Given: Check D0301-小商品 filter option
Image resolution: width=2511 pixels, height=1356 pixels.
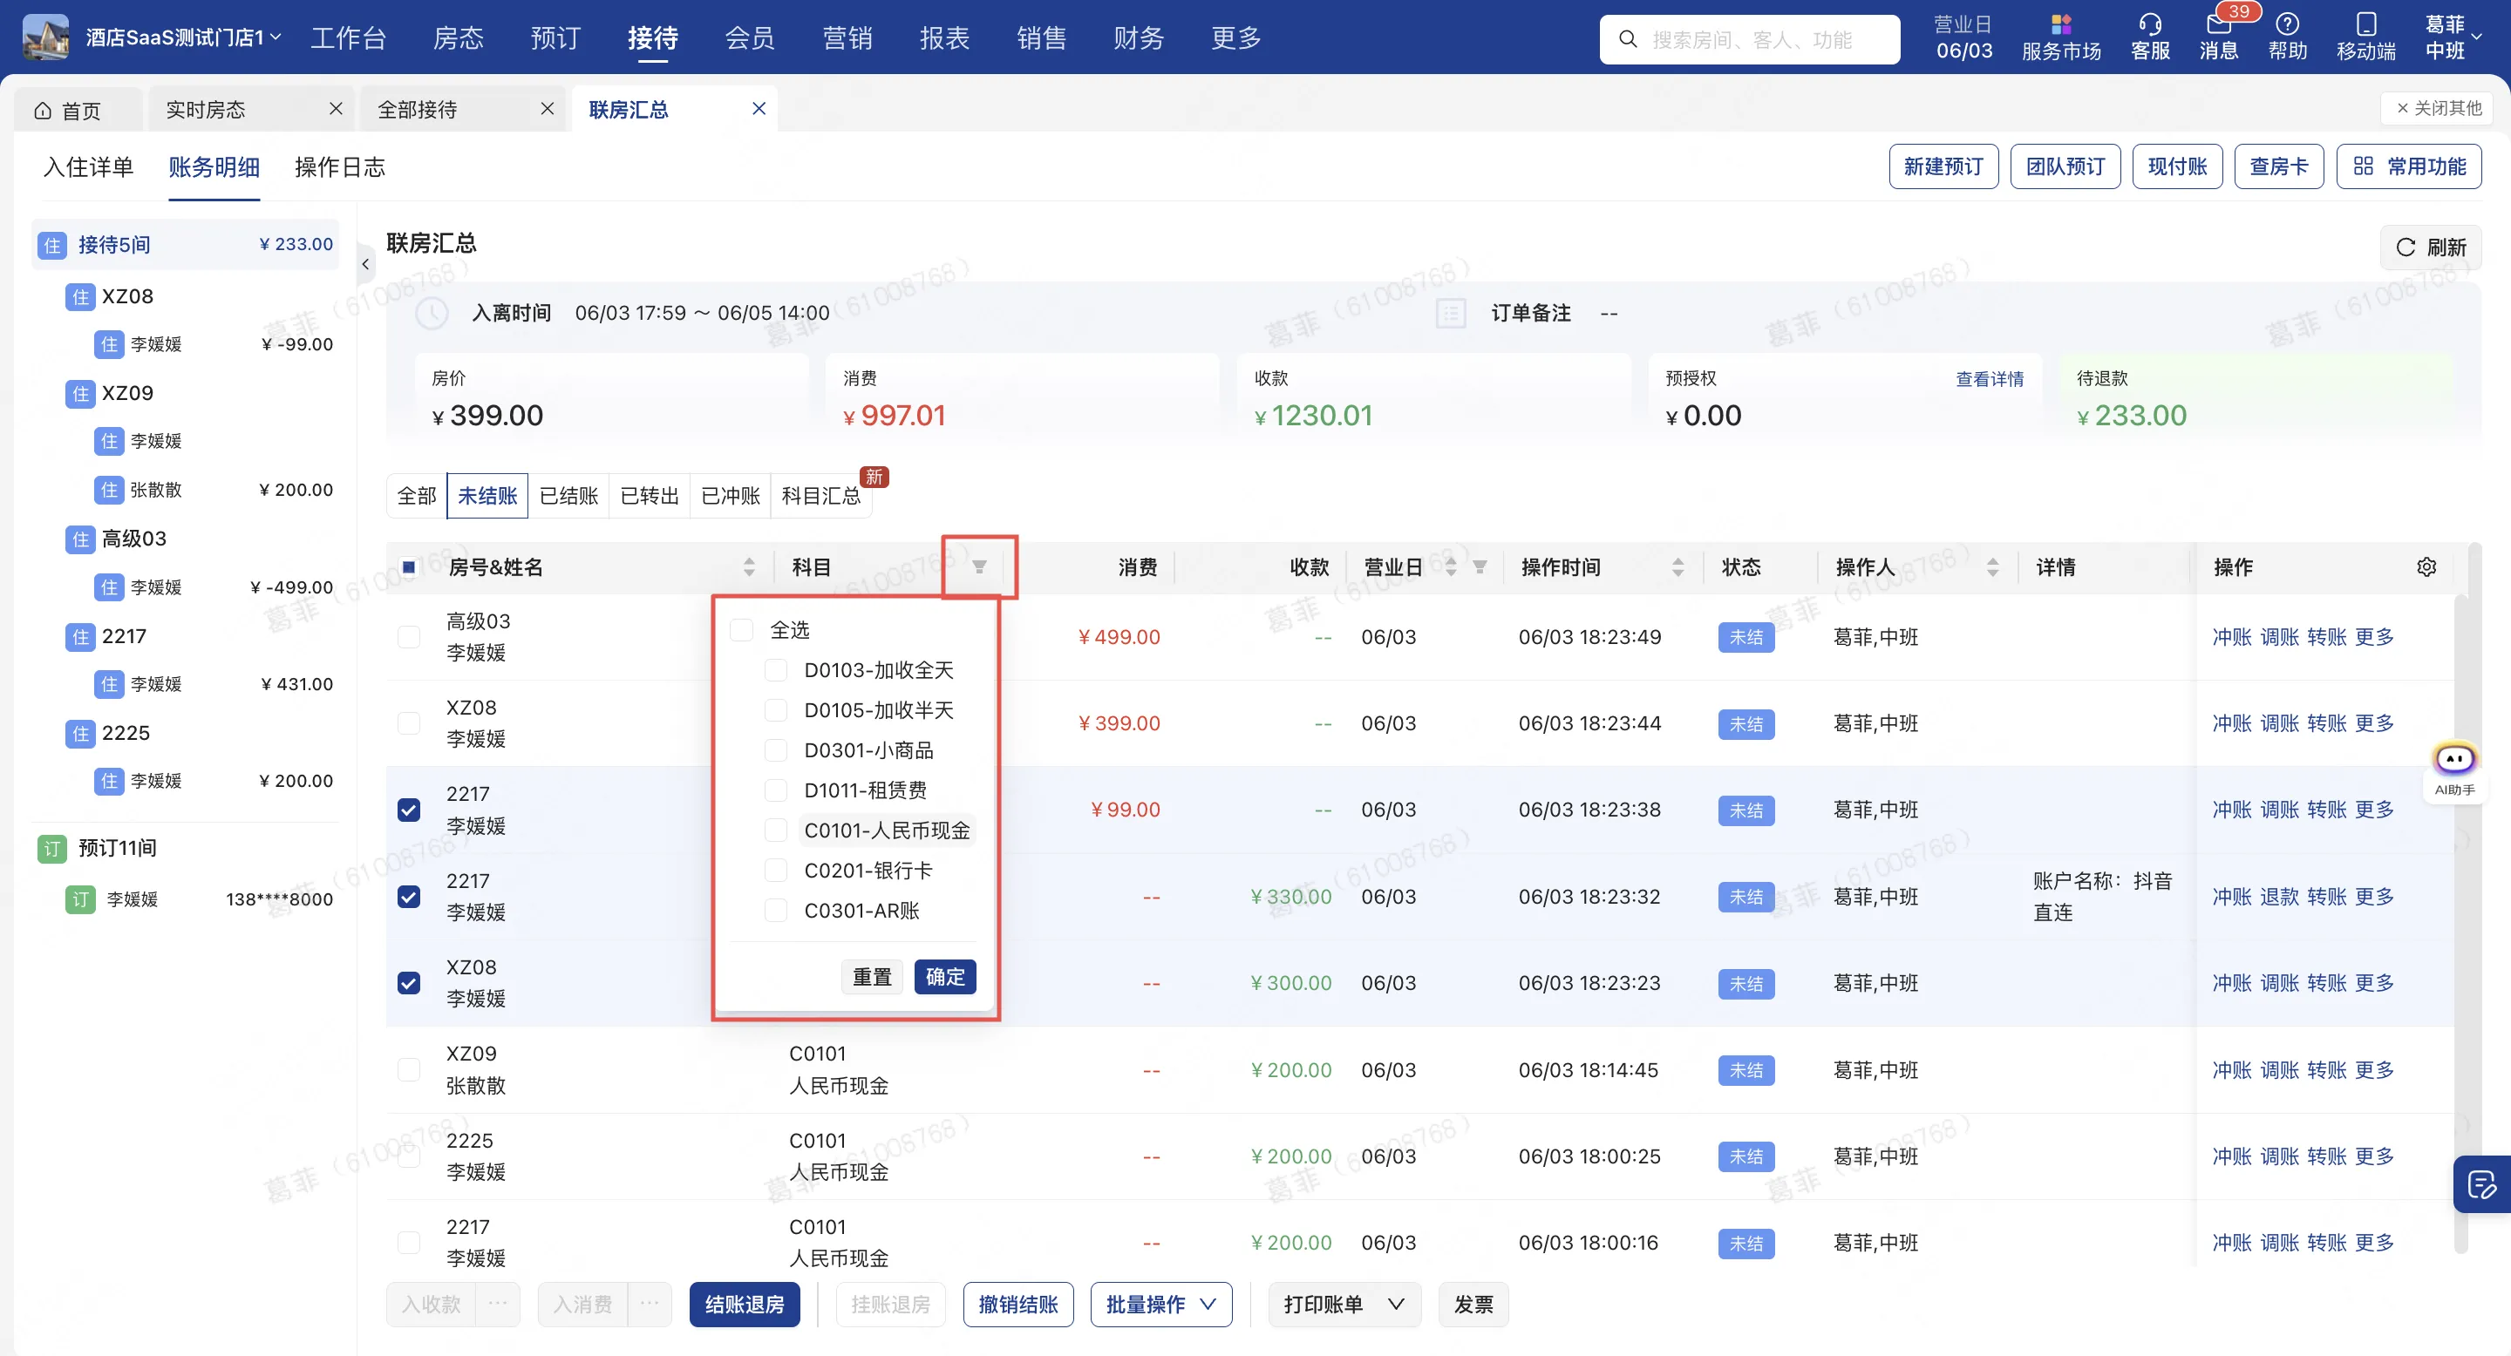Looking at the screenshot, I should (x=775, y=750).
